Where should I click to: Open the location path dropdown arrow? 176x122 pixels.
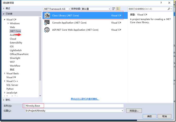point(122,111)
